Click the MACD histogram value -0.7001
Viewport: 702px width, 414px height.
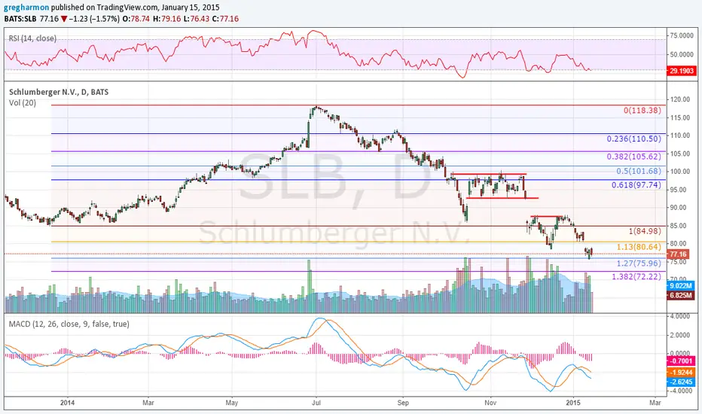click(x=681, y=361)
